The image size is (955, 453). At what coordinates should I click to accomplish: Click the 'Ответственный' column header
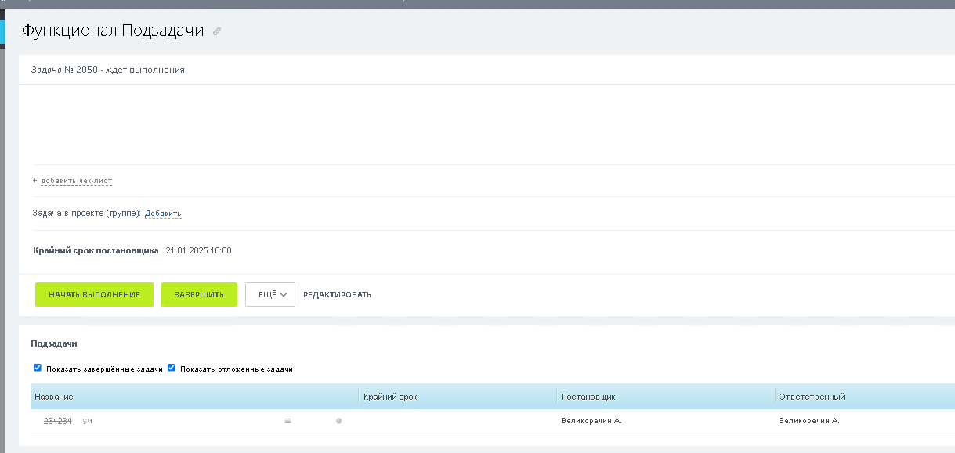(812, 397)
